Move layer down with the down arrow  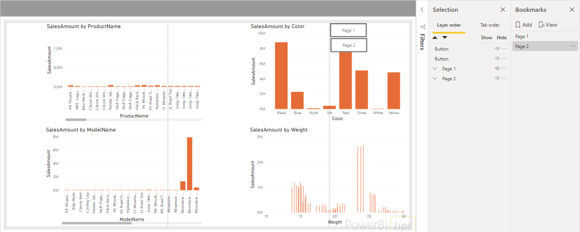point(445,37)
